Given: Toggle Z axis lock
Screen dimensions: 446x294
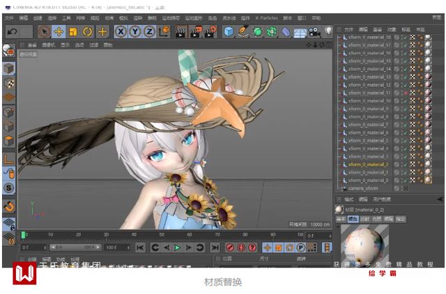Looking at the screenshot, I should [x=149, y=31].
